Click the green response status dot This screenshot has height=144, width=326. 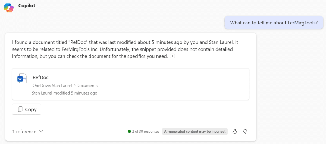click(130, 132)
